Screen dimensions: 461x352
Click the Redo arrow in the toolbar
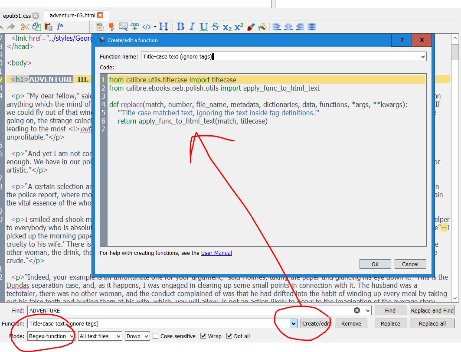11,27
